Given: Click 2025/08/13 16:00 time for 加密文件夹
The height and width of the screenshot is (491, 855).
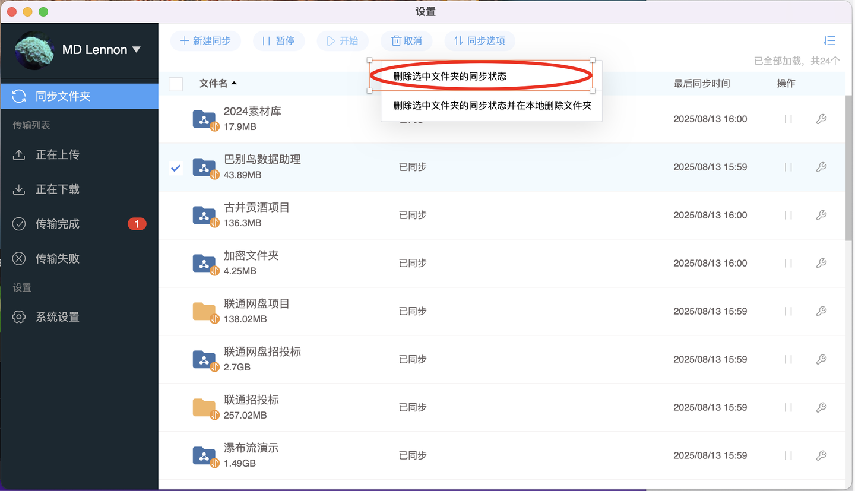Looking at the screenshot, I should [710, 263].
